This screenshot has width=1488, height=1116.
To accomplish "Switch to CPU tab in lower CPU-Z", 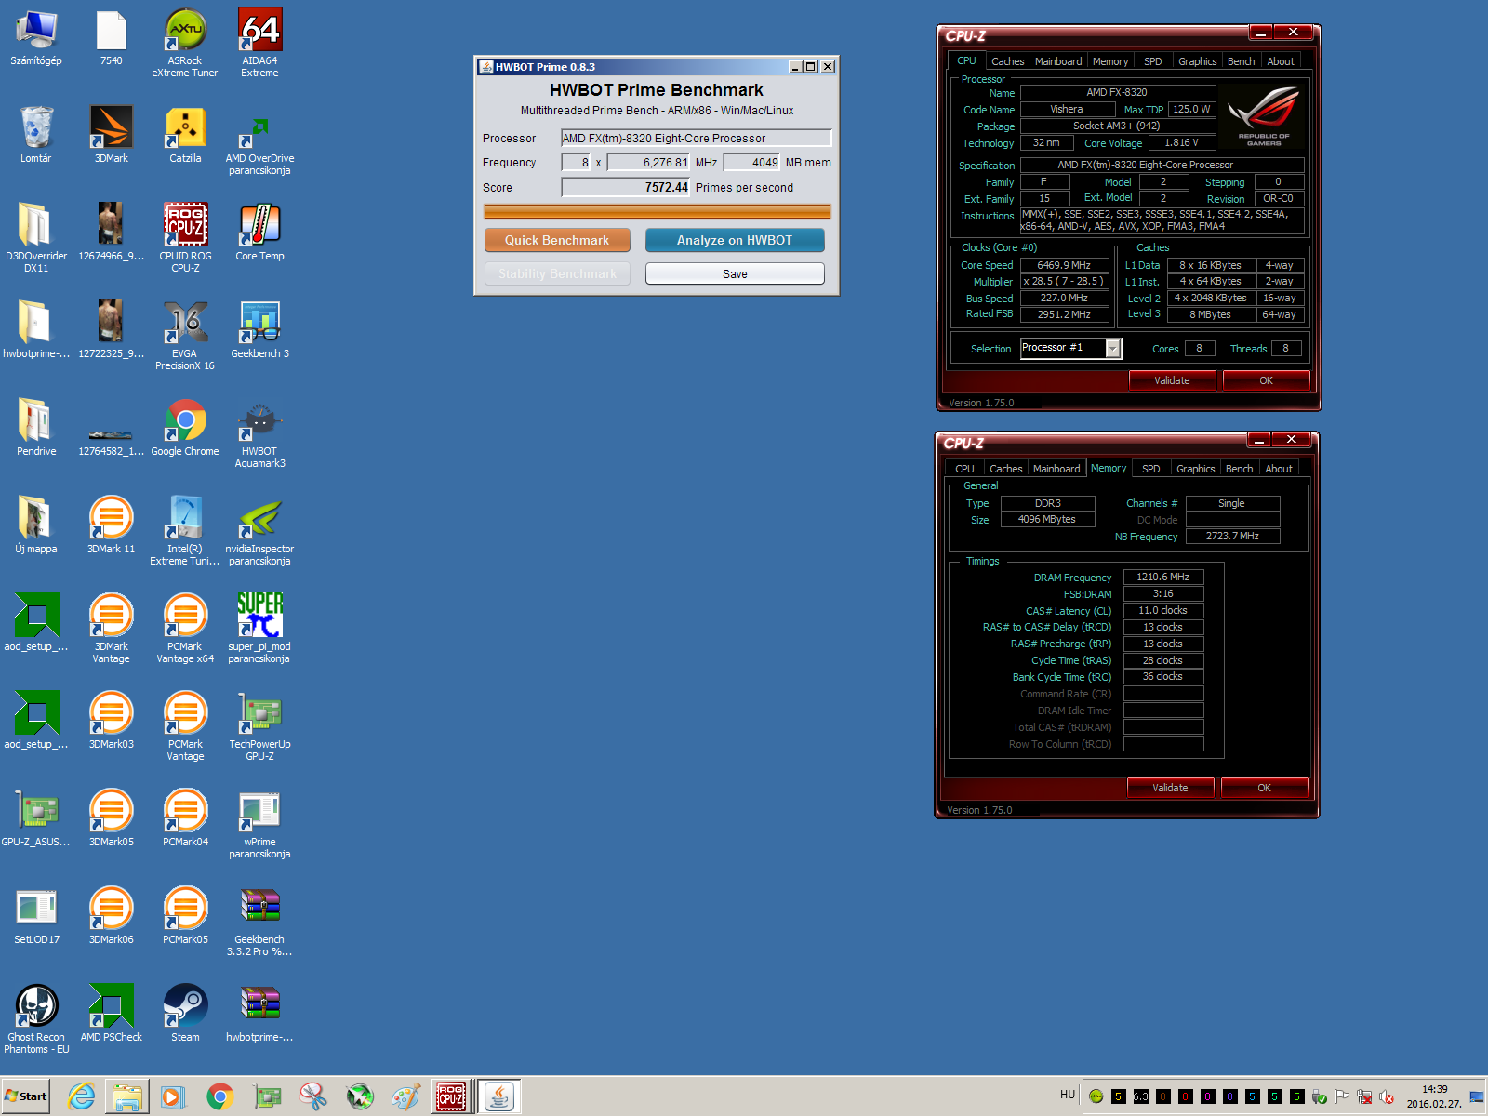I will (965, 469).
